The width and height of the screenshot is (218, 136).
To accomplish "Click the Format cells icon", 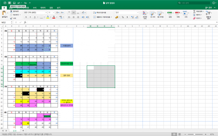I will [185, 13].
